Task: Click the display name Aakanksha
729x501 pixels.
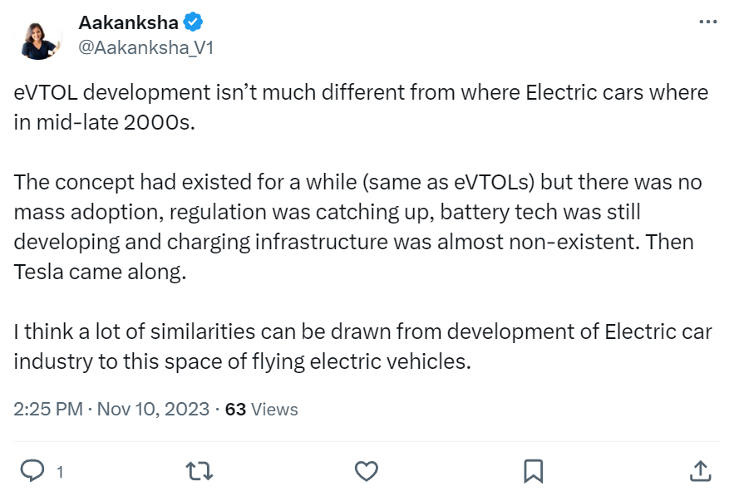Action: (127, 22)
